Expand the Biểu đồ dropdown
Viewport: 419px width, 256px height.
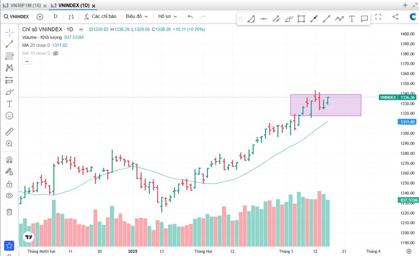(x=137, y=16)
